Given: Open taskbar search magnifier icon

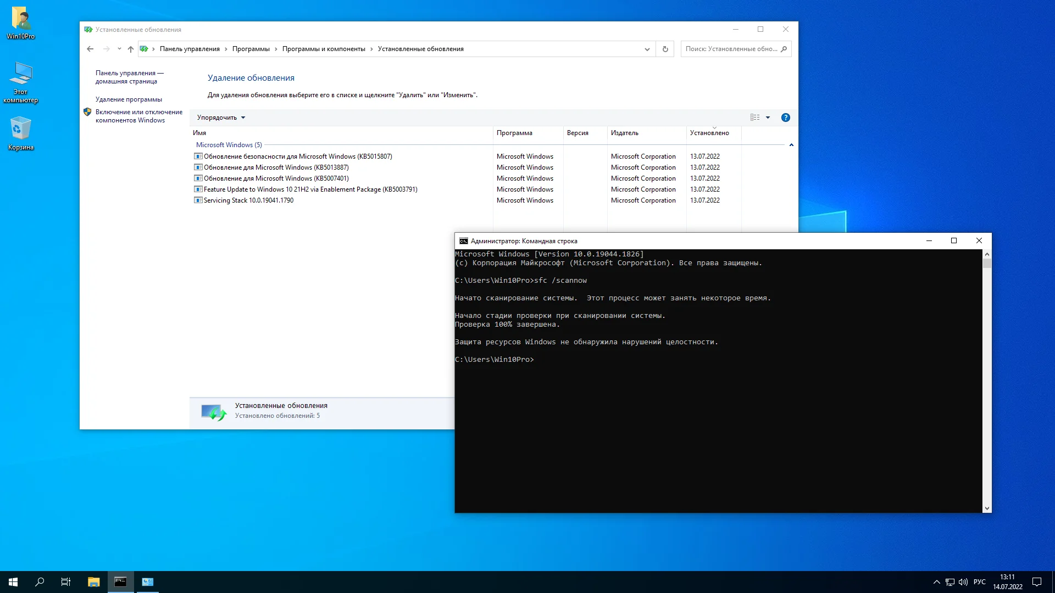Looking at the screenshot, I should 40,582.
